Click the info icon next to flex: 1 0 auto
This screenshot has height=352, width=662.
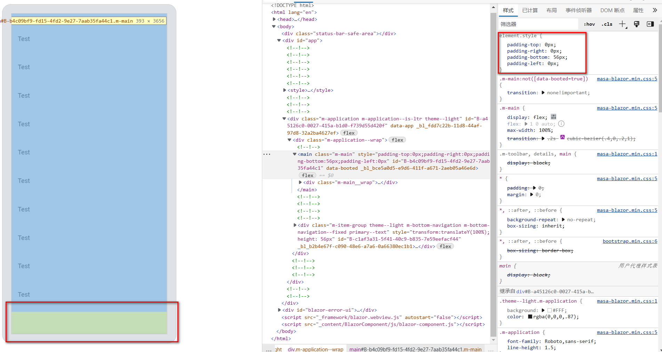[561, 123]
